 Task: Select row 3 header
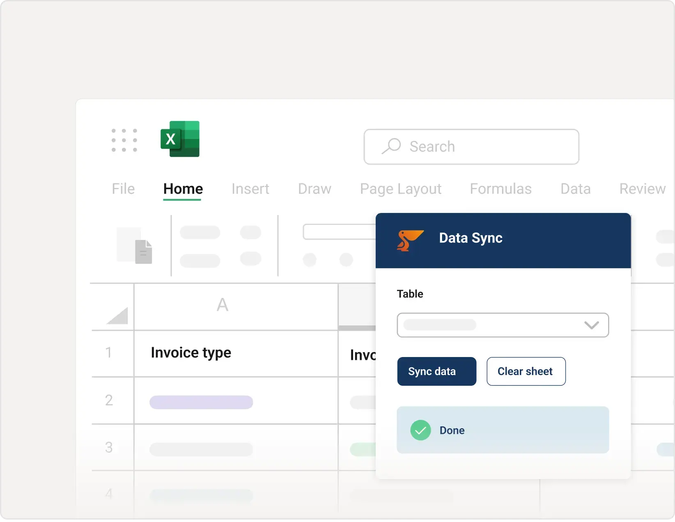pos(112,447)
